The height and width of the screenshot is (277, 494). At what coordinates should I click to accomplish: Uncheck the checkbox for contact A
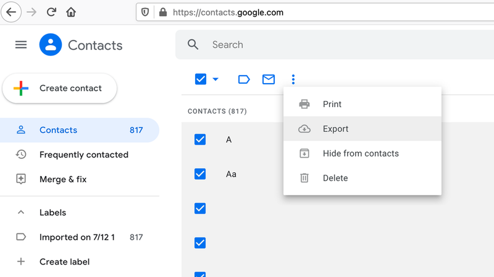pyautogui.click(x=200, y=140)
